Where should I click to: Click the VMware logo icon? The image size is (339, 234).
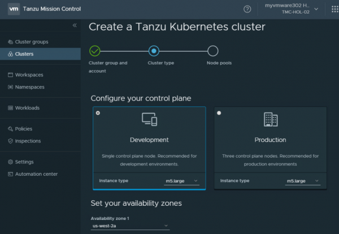[x=13, y=9]
